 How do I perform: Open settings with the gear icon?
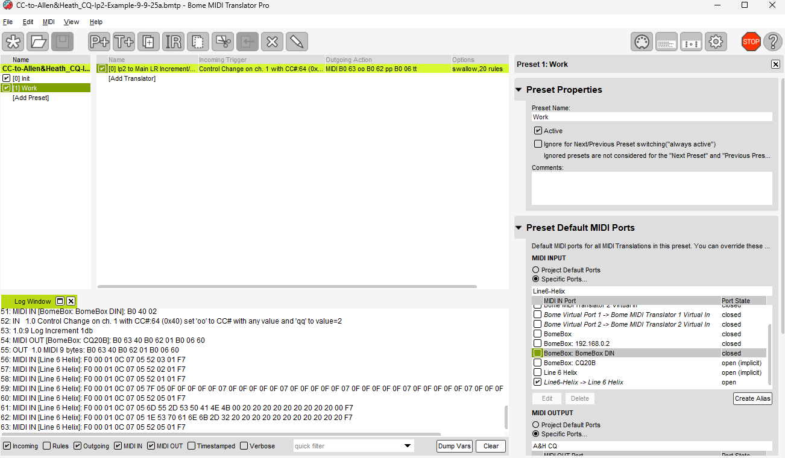[716, 42]
